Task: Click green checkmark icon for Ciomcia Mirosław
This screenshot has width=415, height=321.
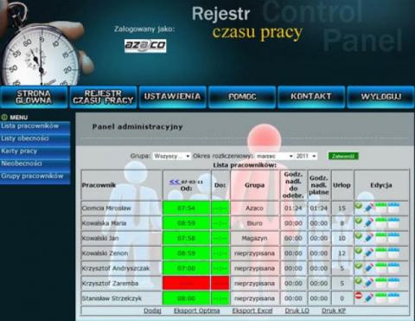Action: point(358,206)
